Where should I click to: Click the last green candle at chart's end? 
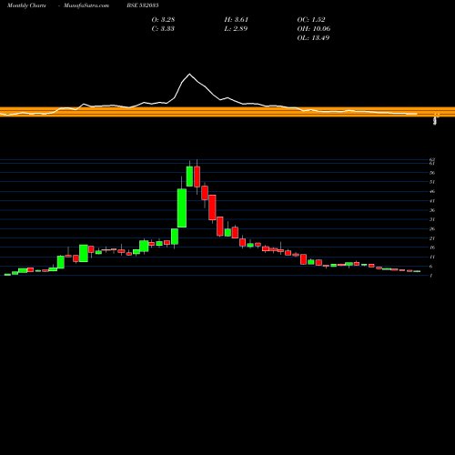pyautogui.click(x=417, y=271)
